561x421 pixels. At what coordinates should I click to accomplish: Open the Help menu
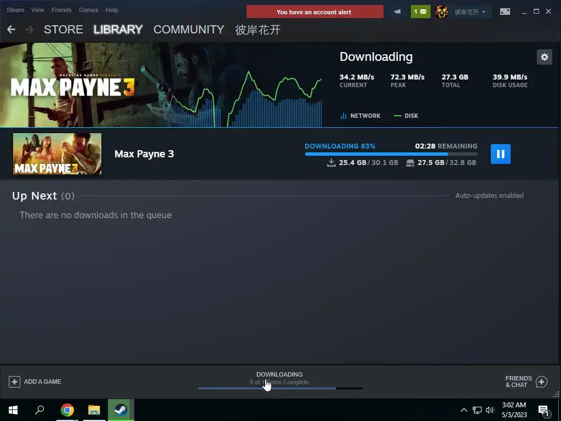point(112,10)
